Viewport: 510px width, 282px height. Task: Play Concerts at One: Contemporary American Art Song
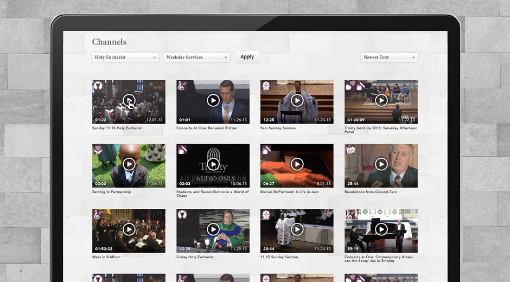pos(381,229)
